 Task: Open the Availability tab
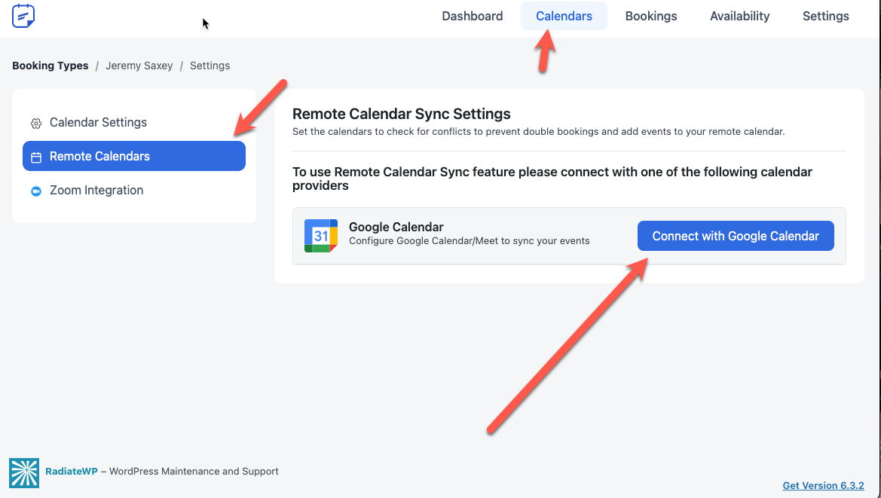point(739,16)
